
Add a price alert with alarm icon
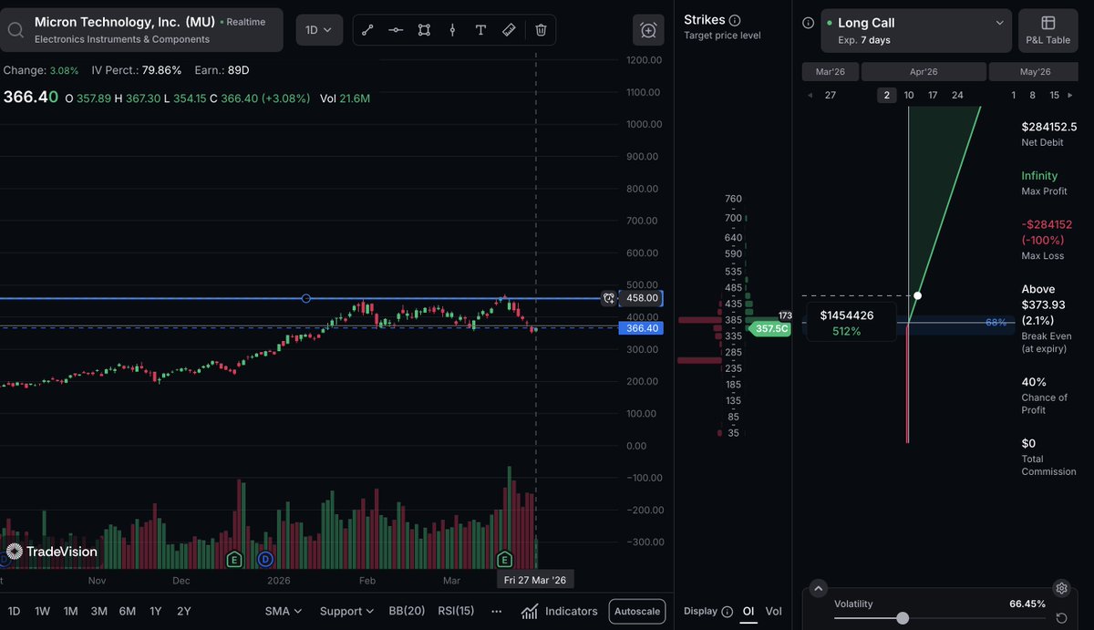[648, 30]
